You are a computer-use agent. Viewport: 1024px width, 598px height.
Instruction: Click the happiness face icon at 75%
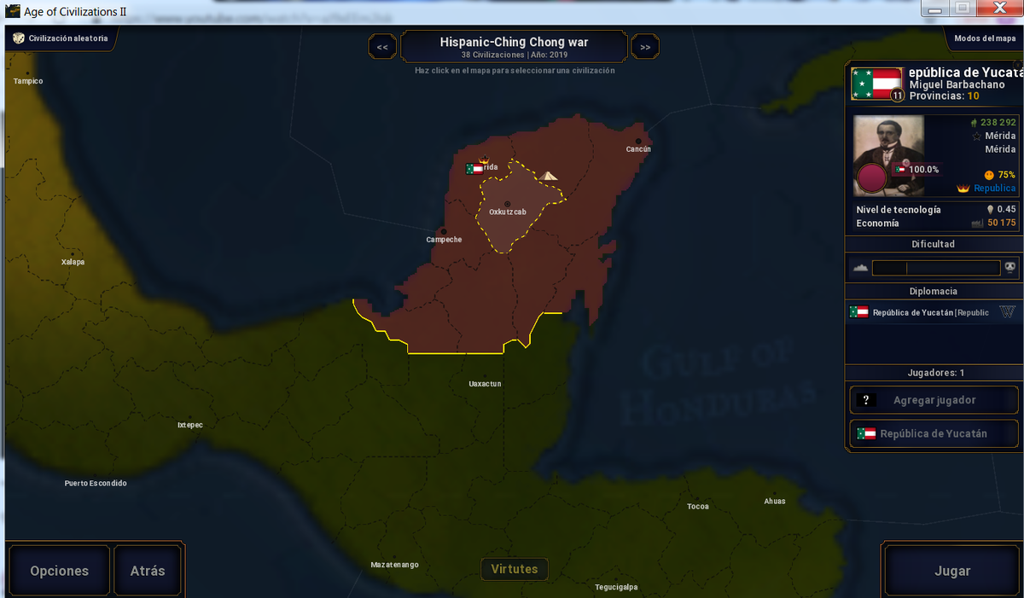989,175
